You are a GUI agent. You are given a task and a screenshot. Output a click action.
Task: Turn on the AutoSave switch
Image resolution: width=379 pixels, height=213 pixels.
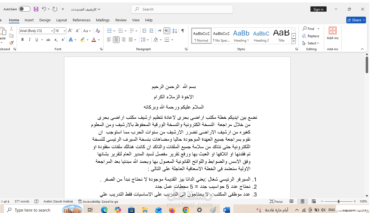25,9
